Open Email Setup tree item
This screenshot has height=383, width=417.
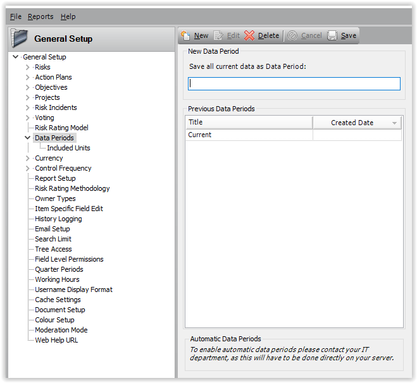(x=53, y=229)
